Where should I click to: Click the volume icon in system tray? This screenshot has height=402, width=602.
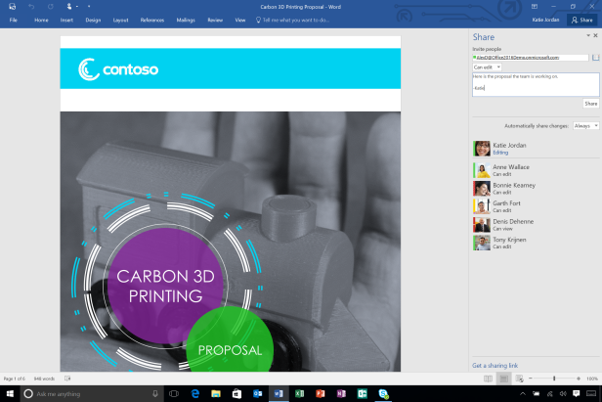click(x=563, y=393)
